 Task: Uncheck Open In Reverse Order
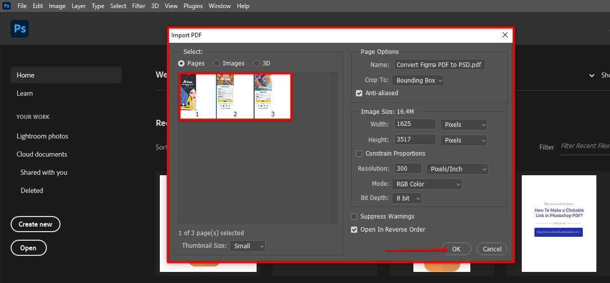pos(354,230)
